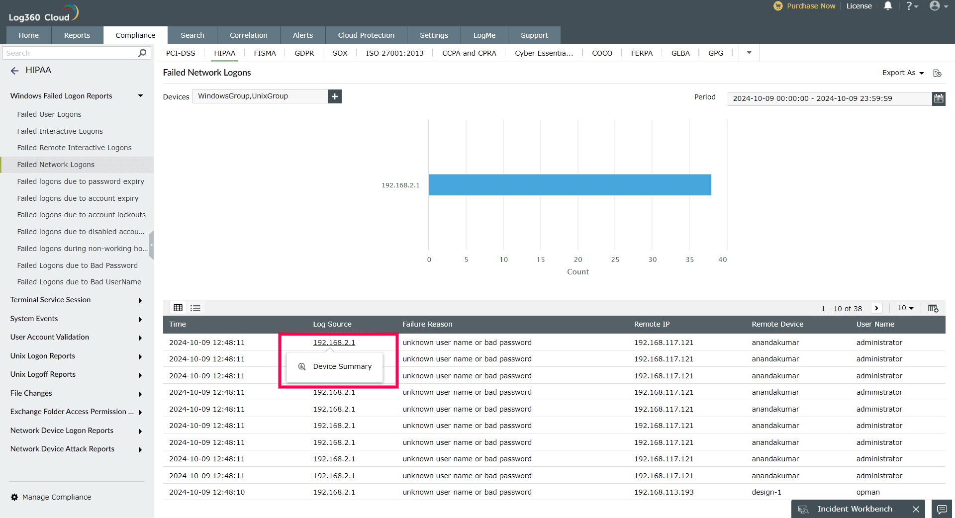Collapse the left sidebar panel handle
The height and width of the screenshot is (518, 955).
151,245
